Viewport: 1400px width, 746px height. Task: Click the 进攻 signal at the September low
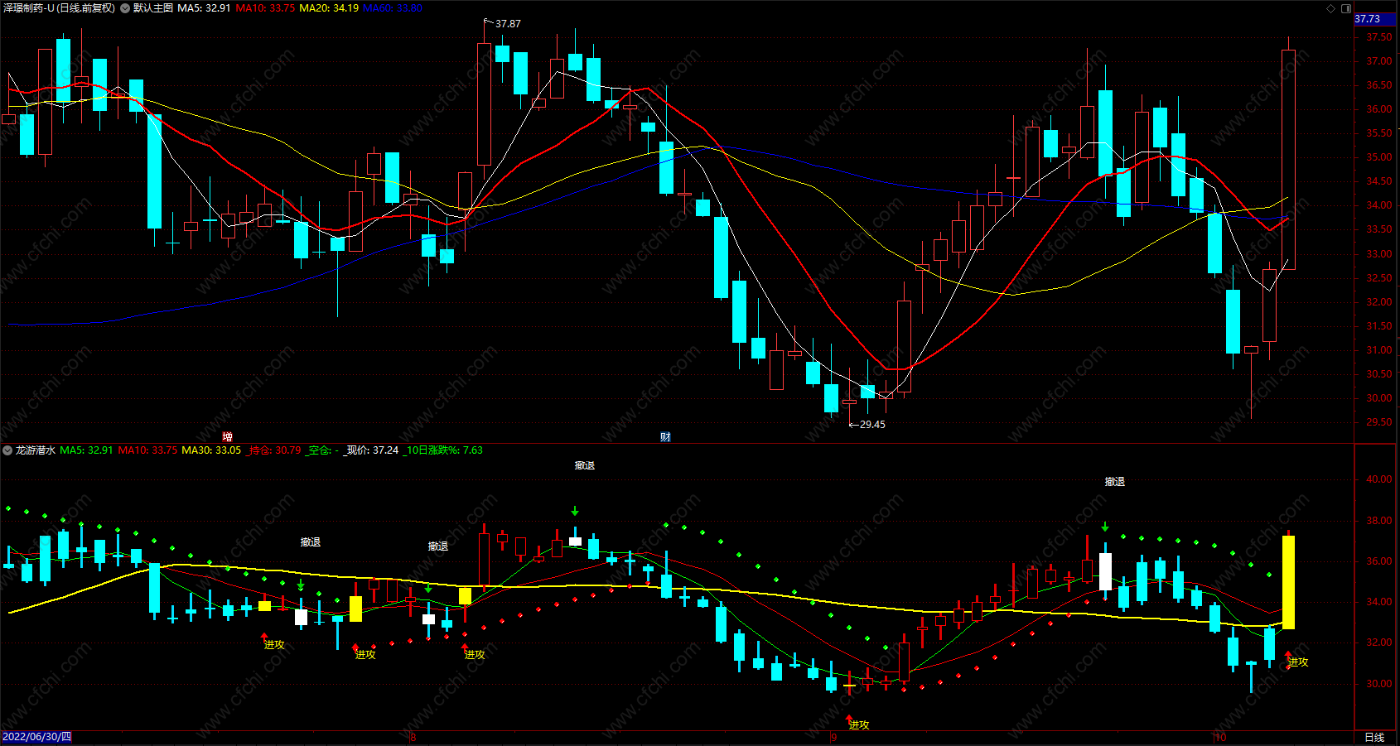point(859,724)
